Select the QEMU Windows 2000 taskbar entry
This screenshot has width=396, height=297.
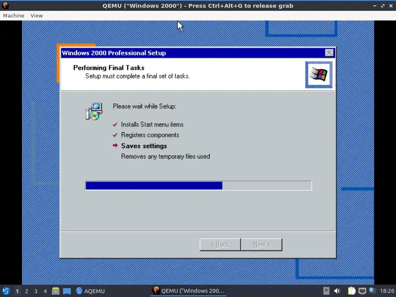[189, 291]
